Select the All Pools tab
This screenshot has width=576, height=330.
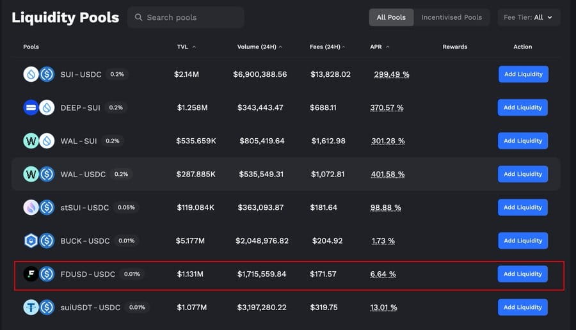pyautogui.click(x=391, y=17)
